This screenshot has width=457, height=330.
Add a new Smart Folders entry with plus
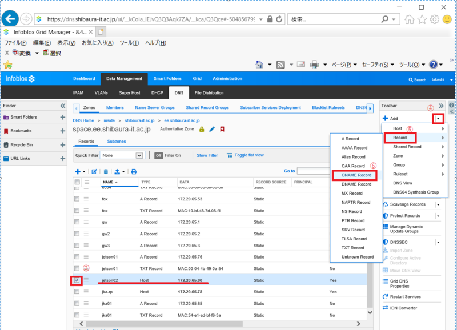(x=62, y=117)
